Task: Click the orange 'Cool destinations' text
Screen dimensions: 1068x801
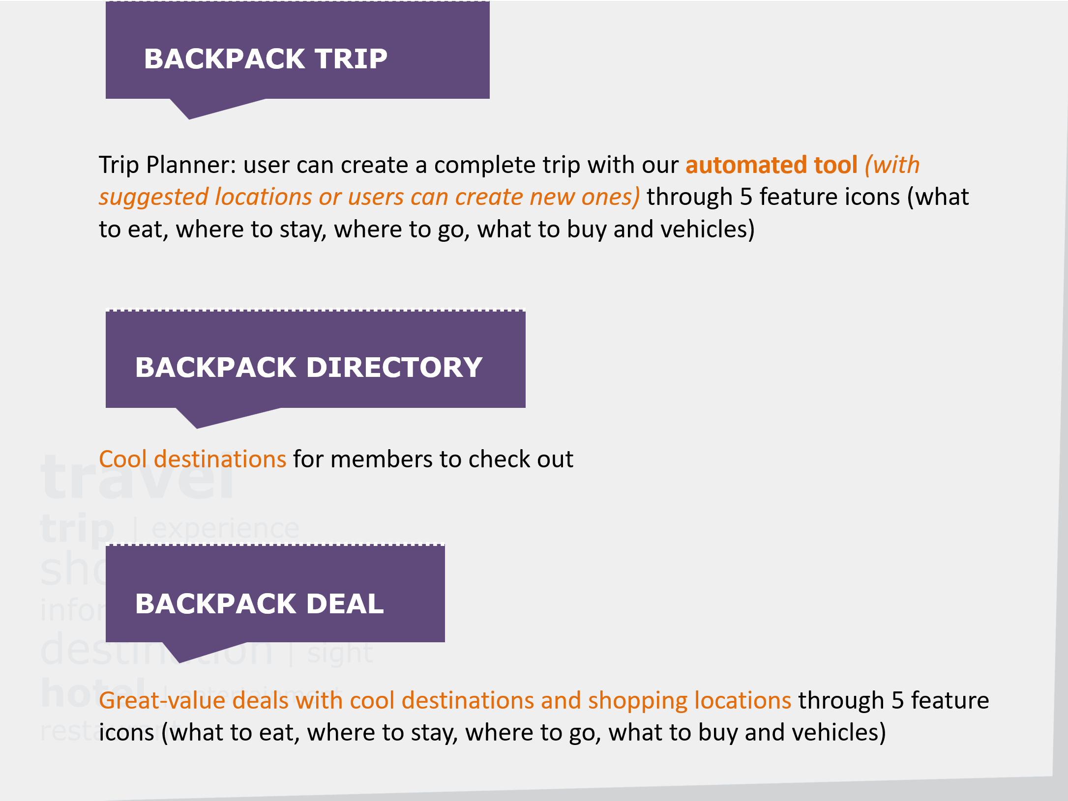Action: (192, 459)
